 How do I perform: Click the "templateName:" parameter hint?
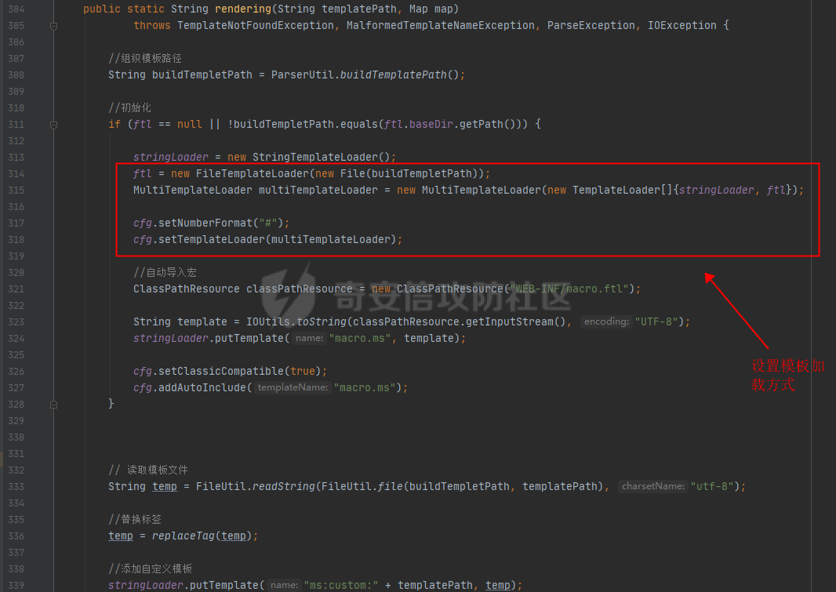[x=293, y=388]
